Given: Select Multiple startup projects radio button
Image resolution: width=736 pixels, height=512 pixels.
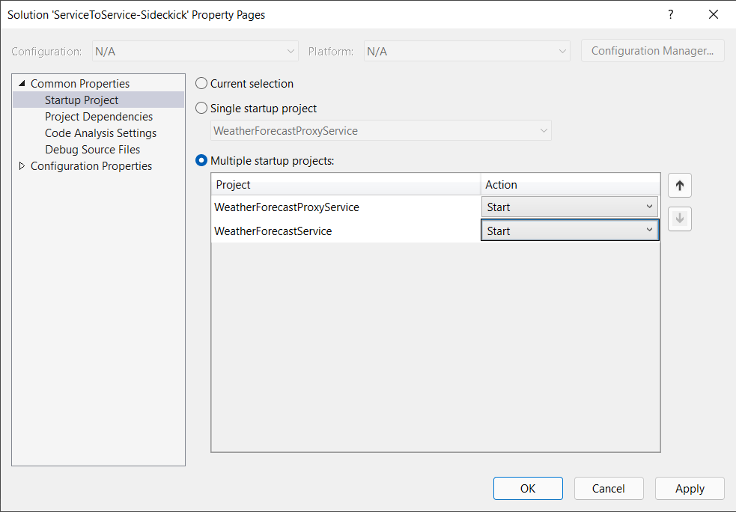Looking at the screenshot, I should click(x=201, y=160).
